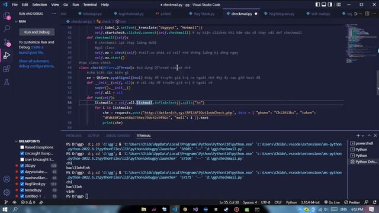379x213 pixels.
Task: Open the Testing flask view
Action: click(7, 82)
